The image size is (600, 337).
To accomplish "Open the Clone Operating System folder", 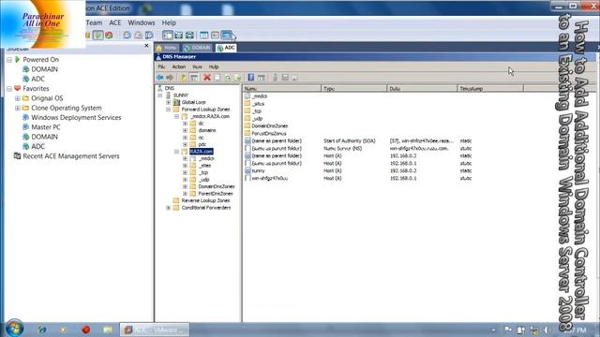I will pos(62,108).
